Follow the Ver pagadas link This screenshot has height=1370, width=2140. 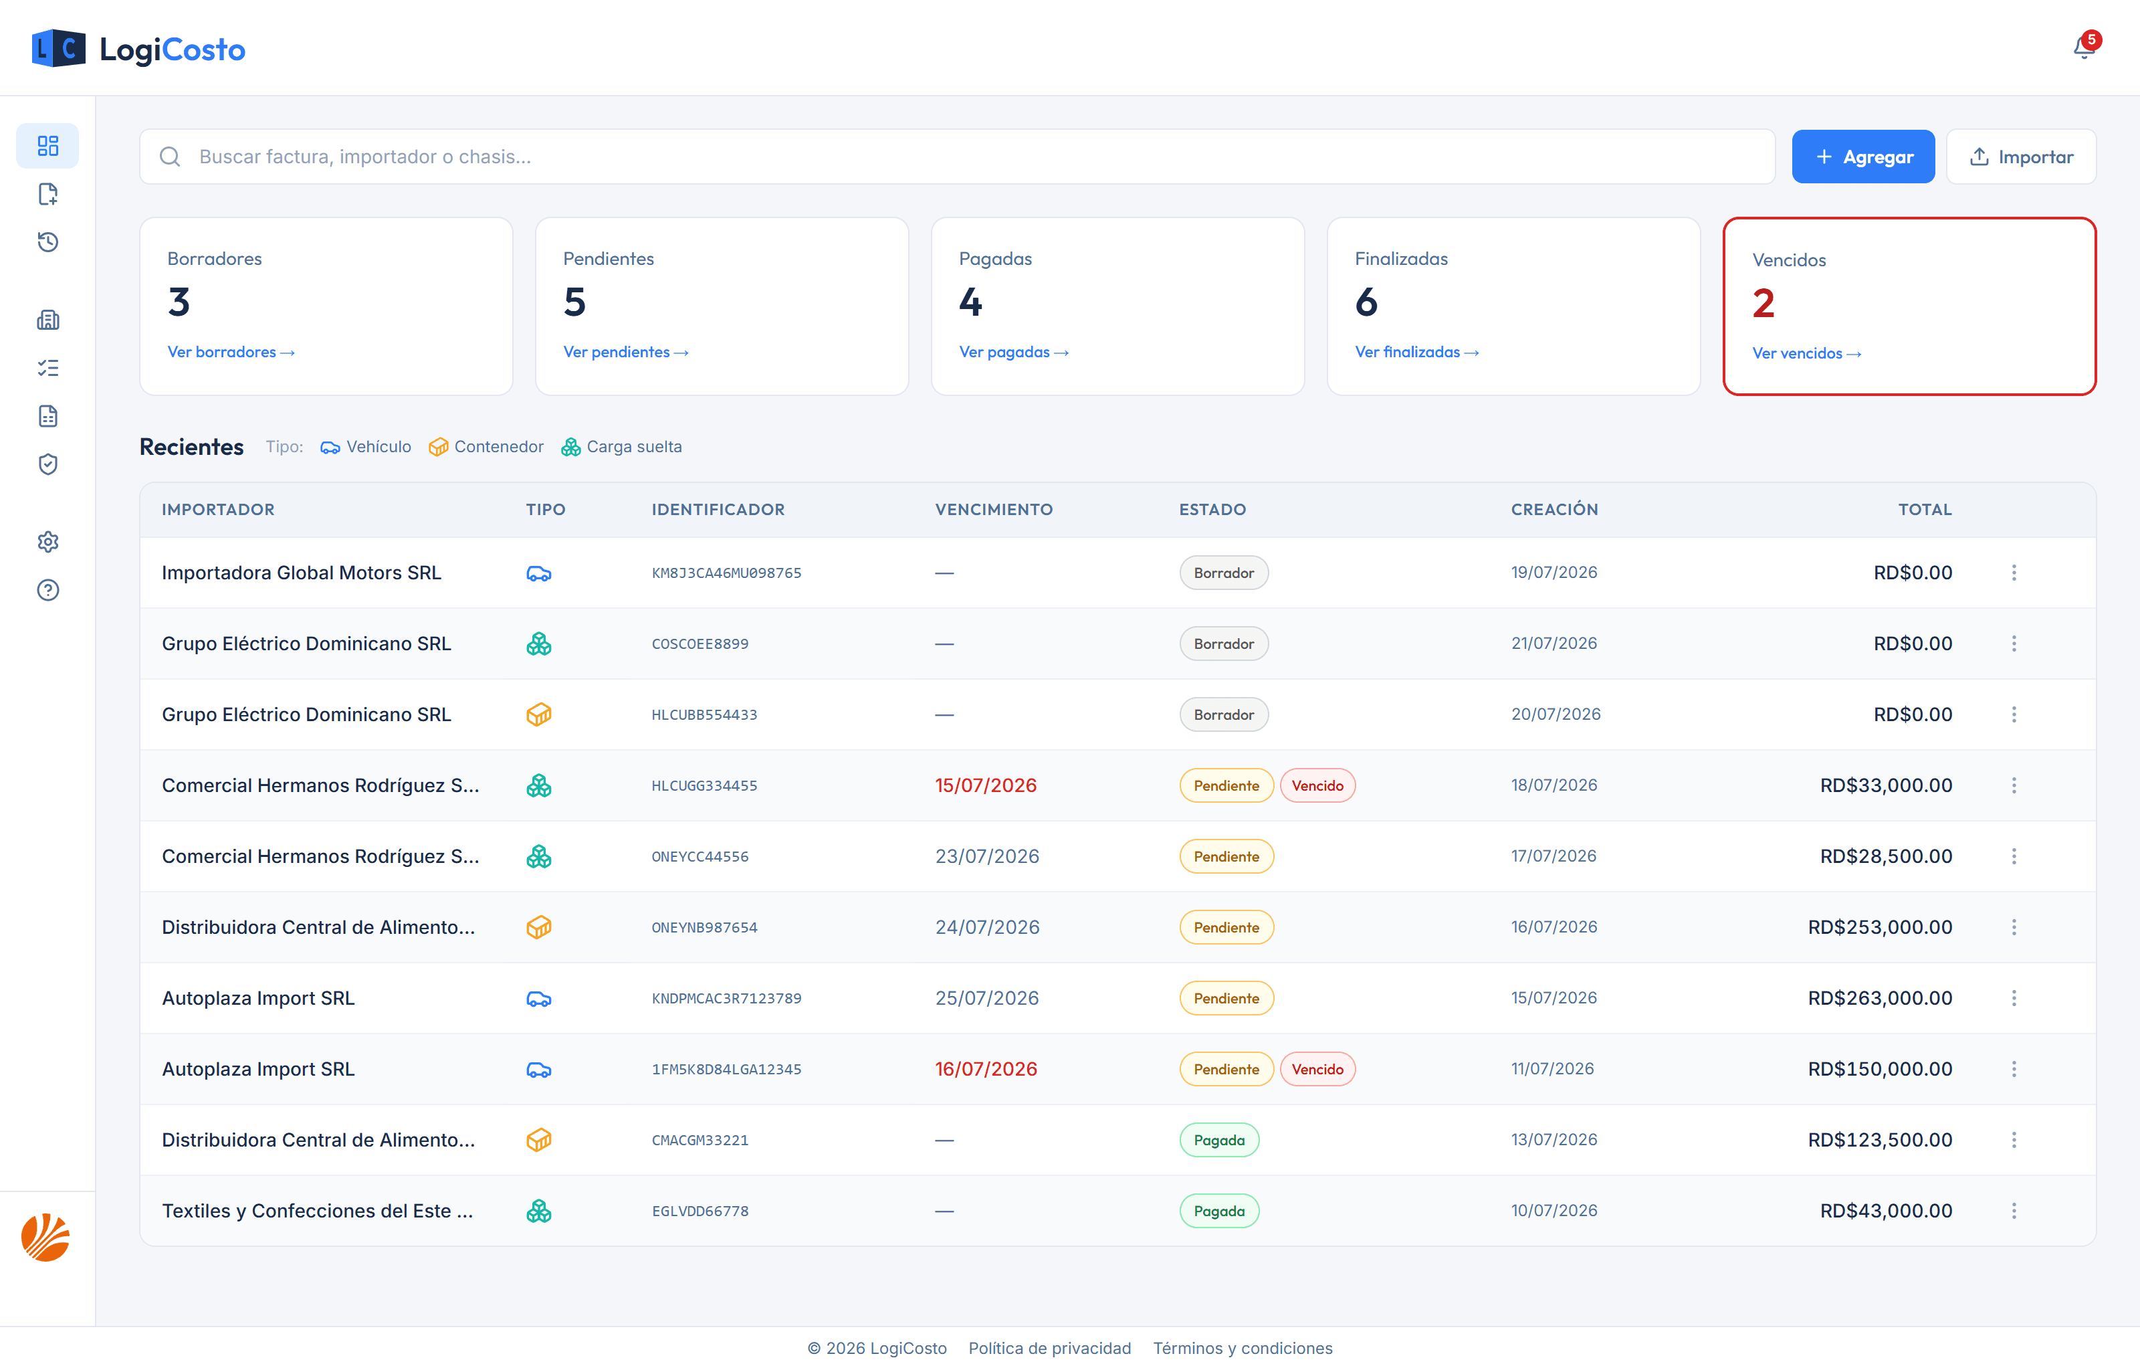pyautogui.click(x=1014, y=353)
